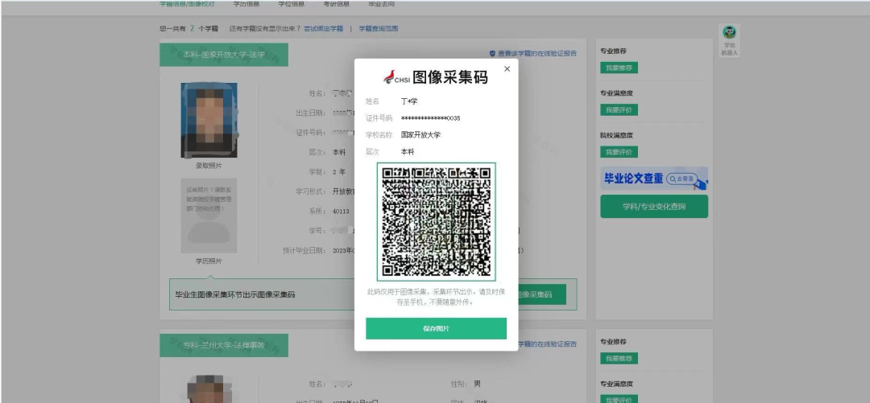The width and height of the screenshot is (870, 403).
Task: Click the 图像采集码 popup title
Action: pos(450,77)
